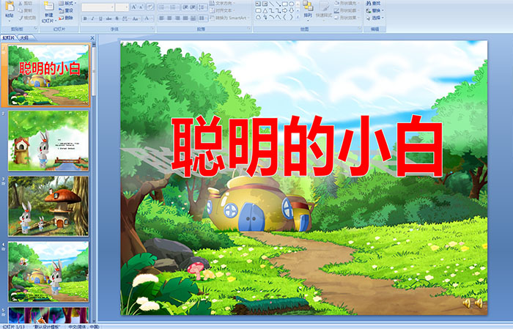Click the decrease list indent icon
Screen dimensions: 513x329
185,7
